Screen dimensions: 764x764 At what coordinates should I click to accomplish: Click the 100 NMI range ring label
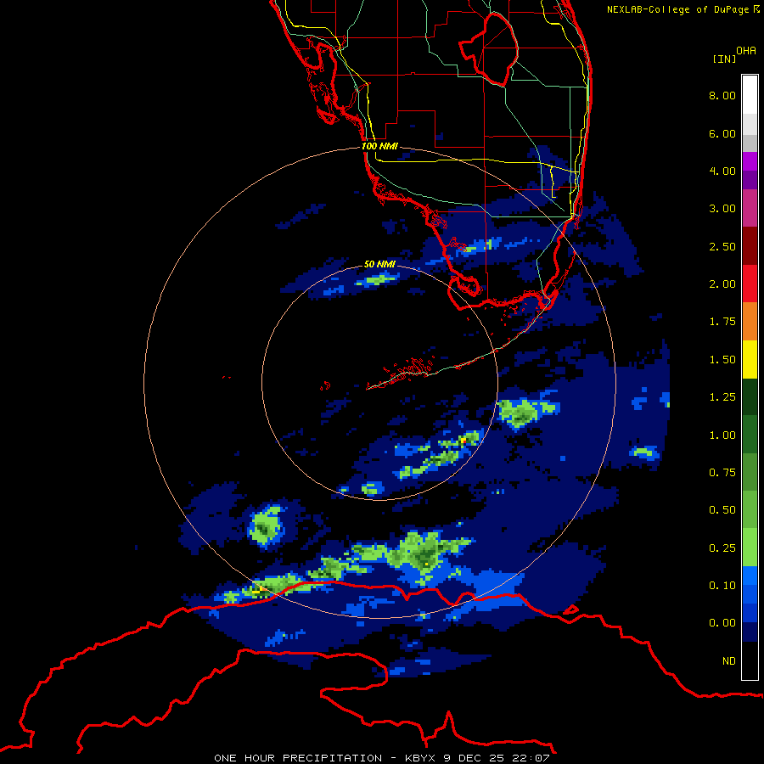tap(379, 146)
